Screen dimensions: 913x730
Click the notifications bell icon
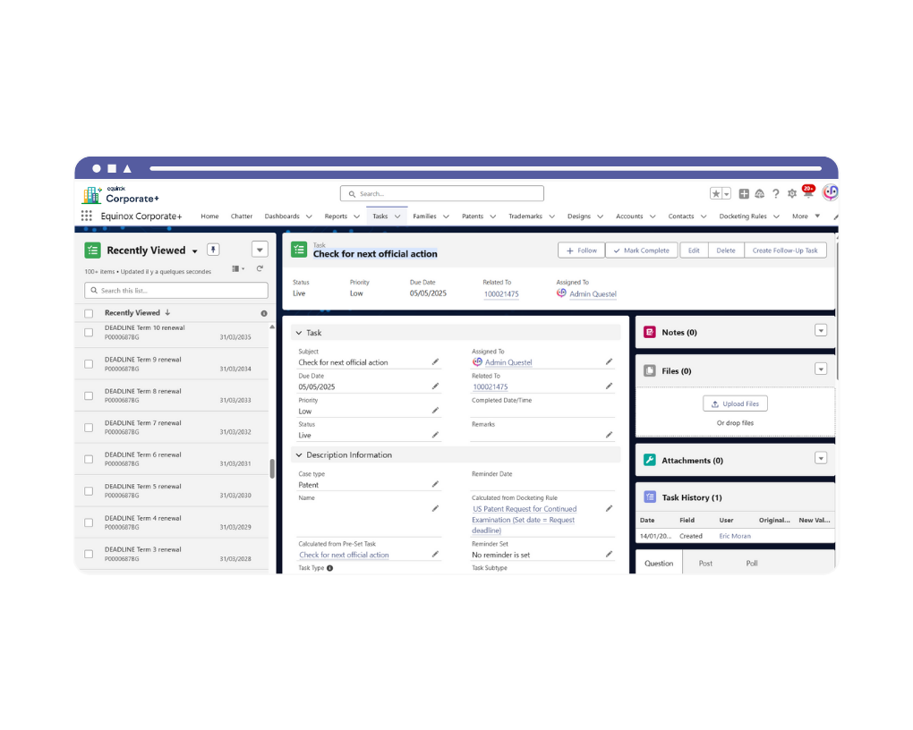pyautogui.click(x=809, y=193)
